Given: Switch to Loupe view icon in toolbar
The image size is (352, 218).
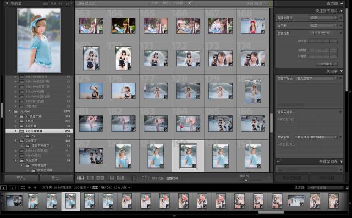Looking at the screenshot, I should [x=90, y=178].
